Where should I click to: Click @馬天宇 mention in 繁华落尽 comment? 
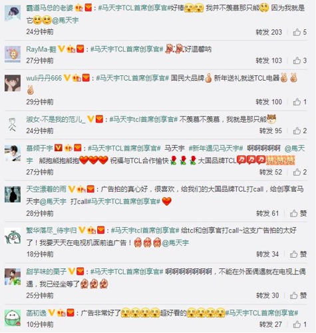click(x=176, y=242)
